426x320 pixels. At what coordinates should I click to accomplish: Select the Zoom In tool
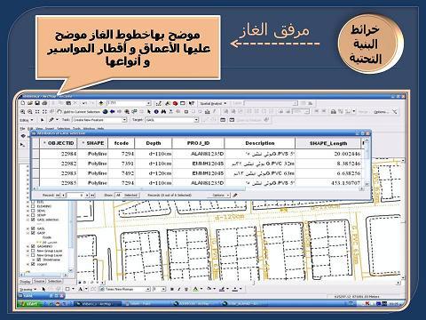point(23,112)
